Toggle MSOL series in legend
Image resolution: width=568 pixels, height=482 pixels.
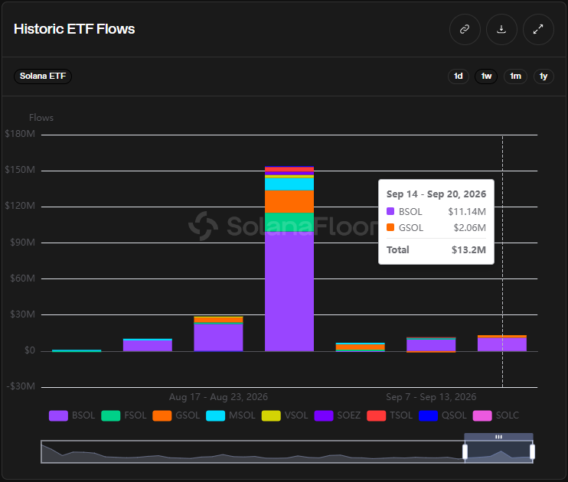230,415
